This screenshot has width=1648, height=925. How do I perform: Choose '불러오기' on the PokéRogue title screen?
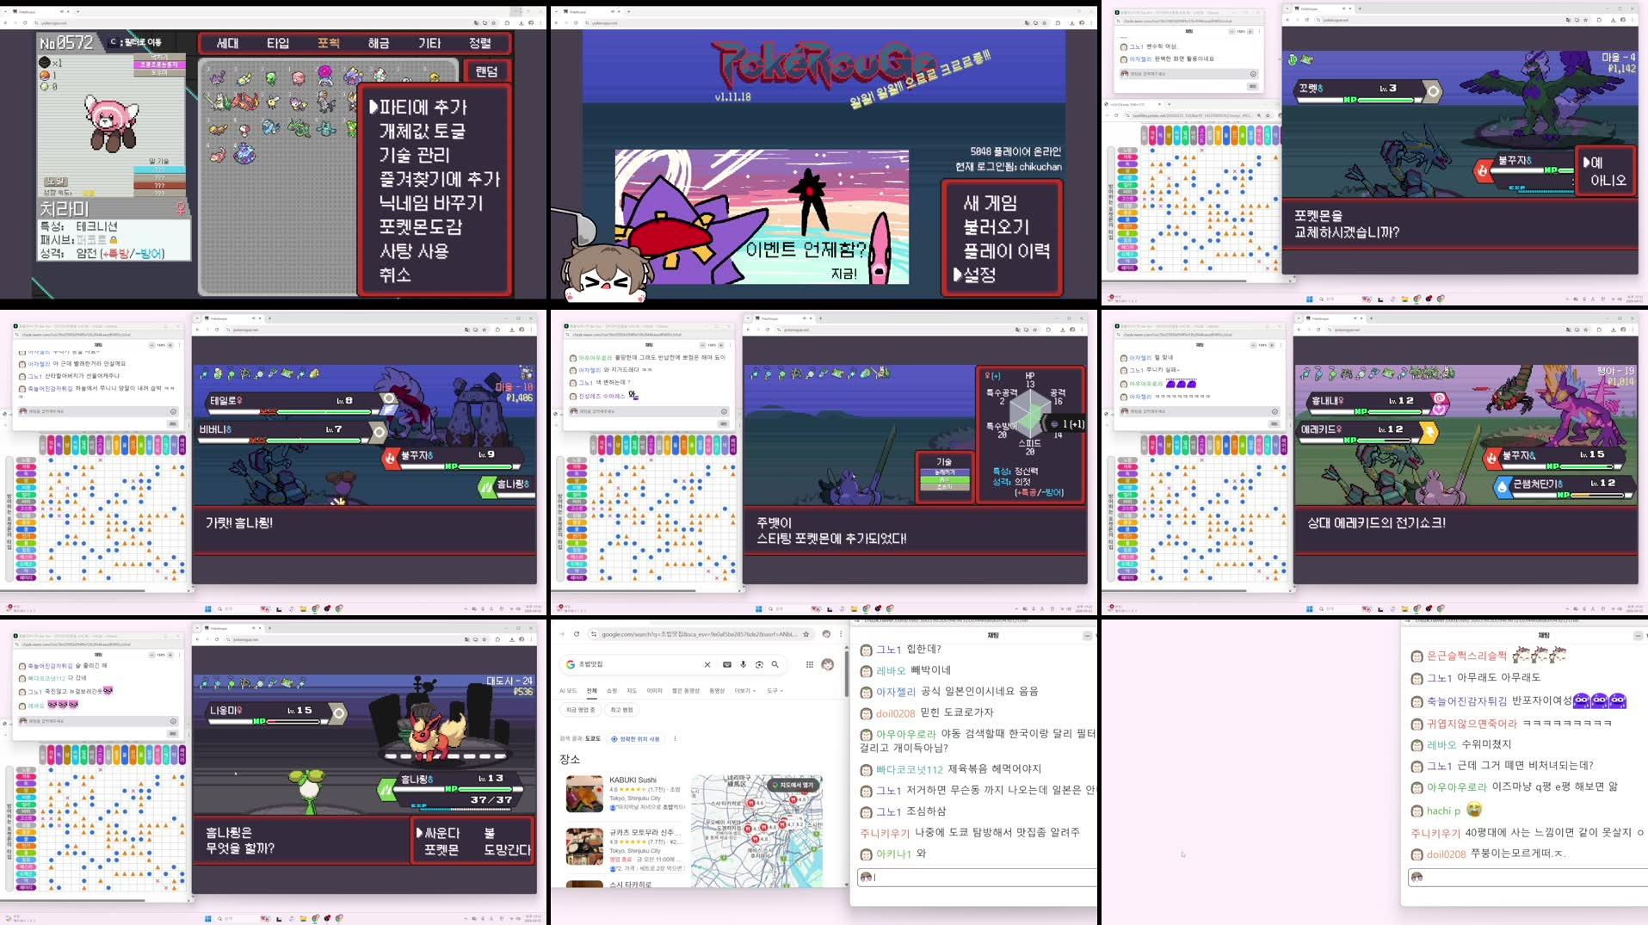click(x=996, y=227)
